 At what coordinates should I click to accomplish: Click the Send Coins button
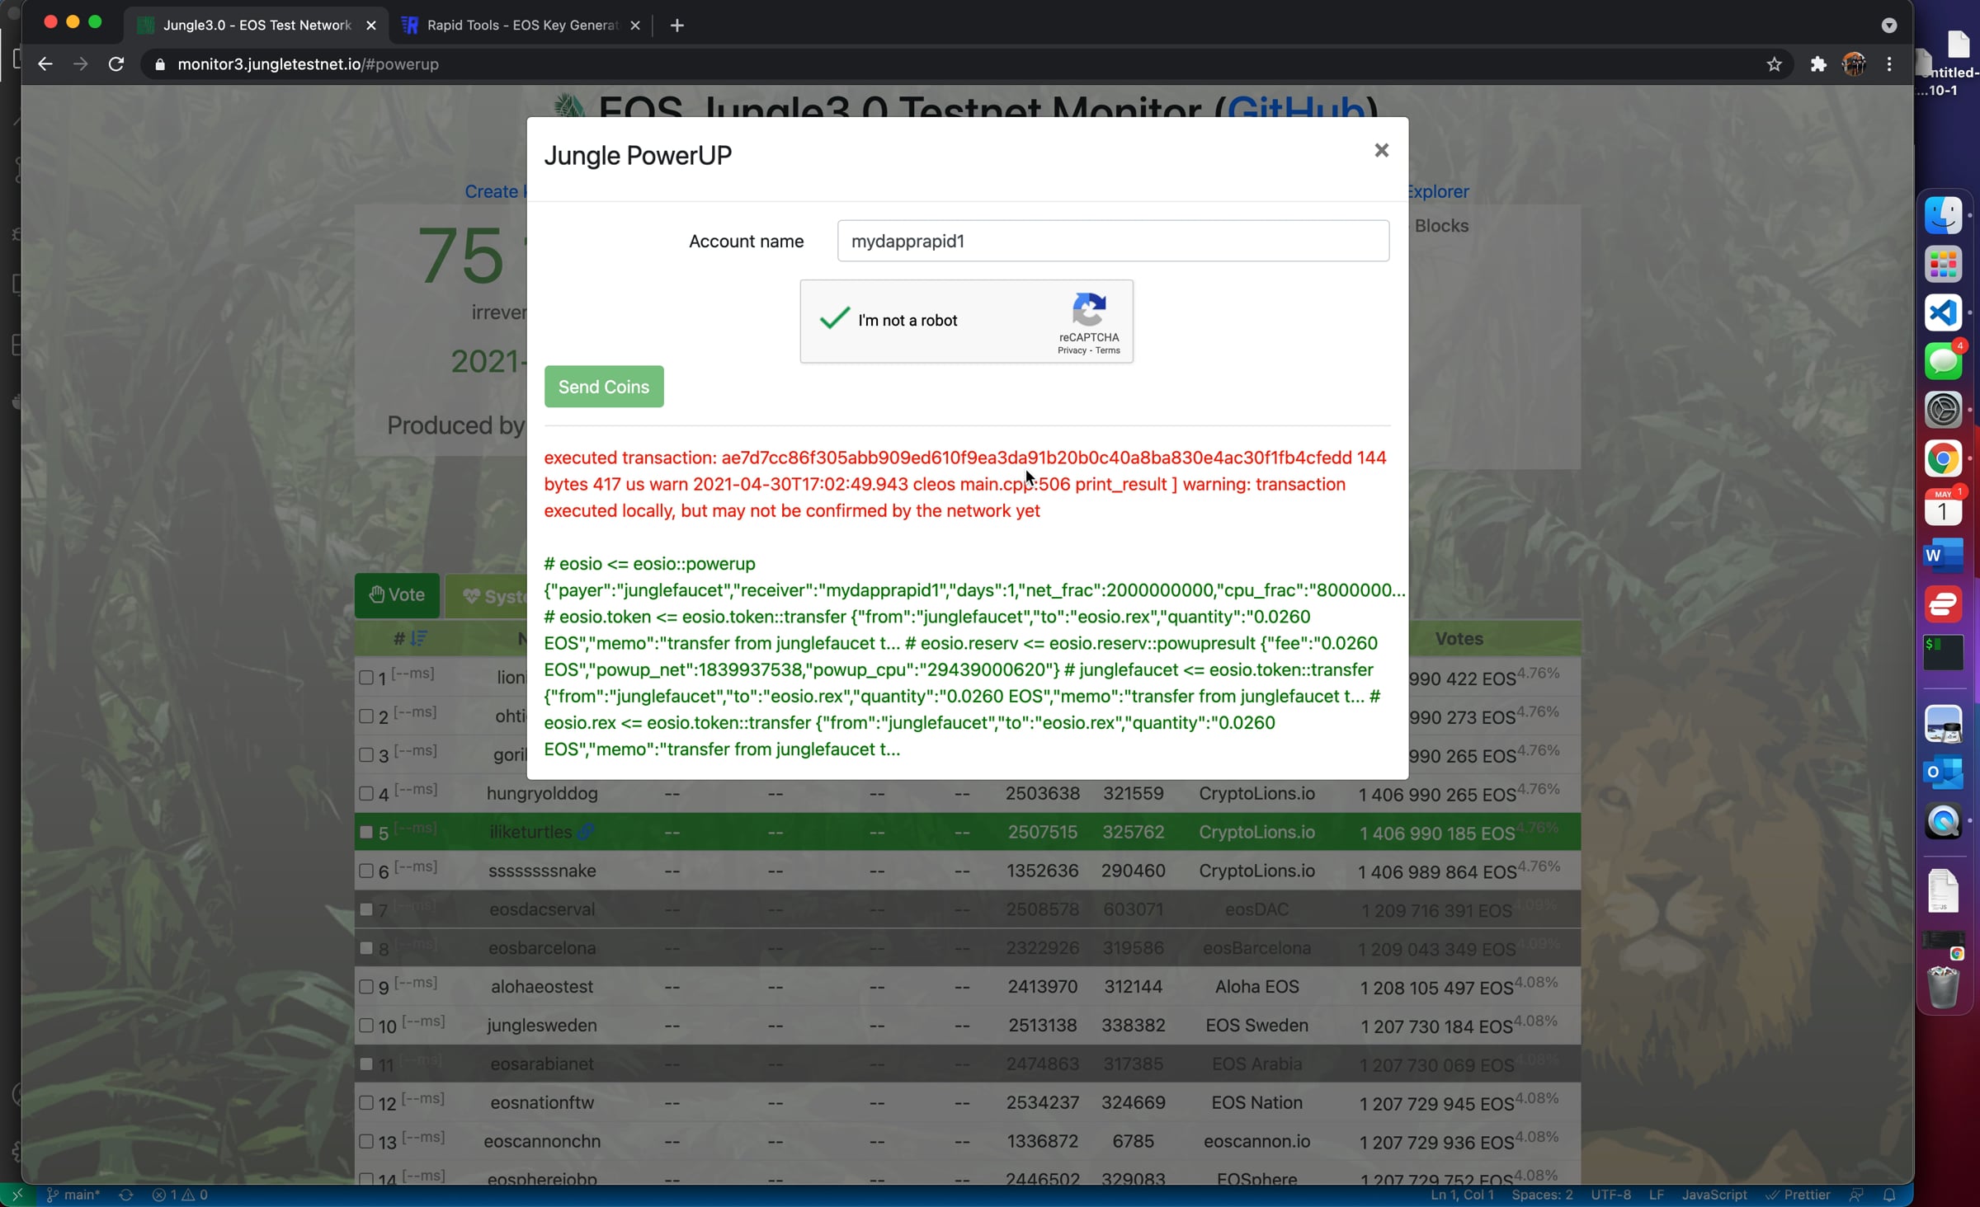604,387
